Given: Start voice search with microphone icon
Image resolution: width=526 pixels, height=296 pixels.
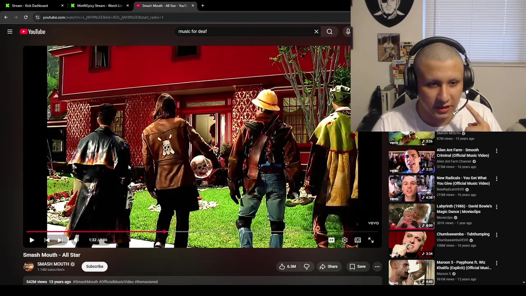Looking at the screenshot, I should coord(348,31).
